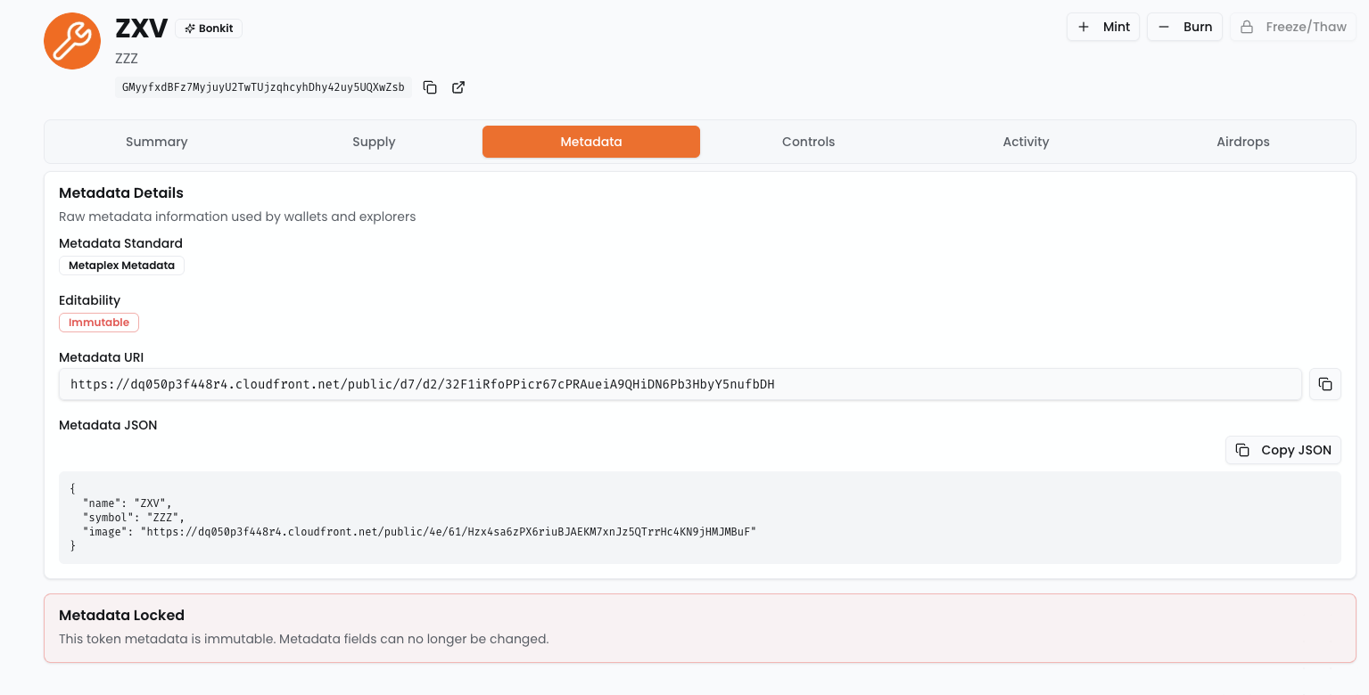Click the Immutable editability badge
1369x695 pixels.
[x=99, y=323]
